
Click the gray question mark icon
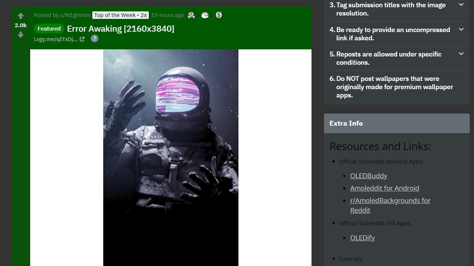point(94,39)
